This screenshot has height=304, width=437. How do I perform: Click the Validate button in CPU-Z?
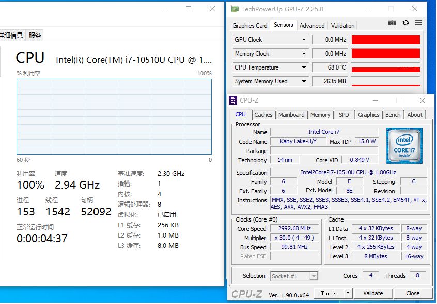coord(373,293)
